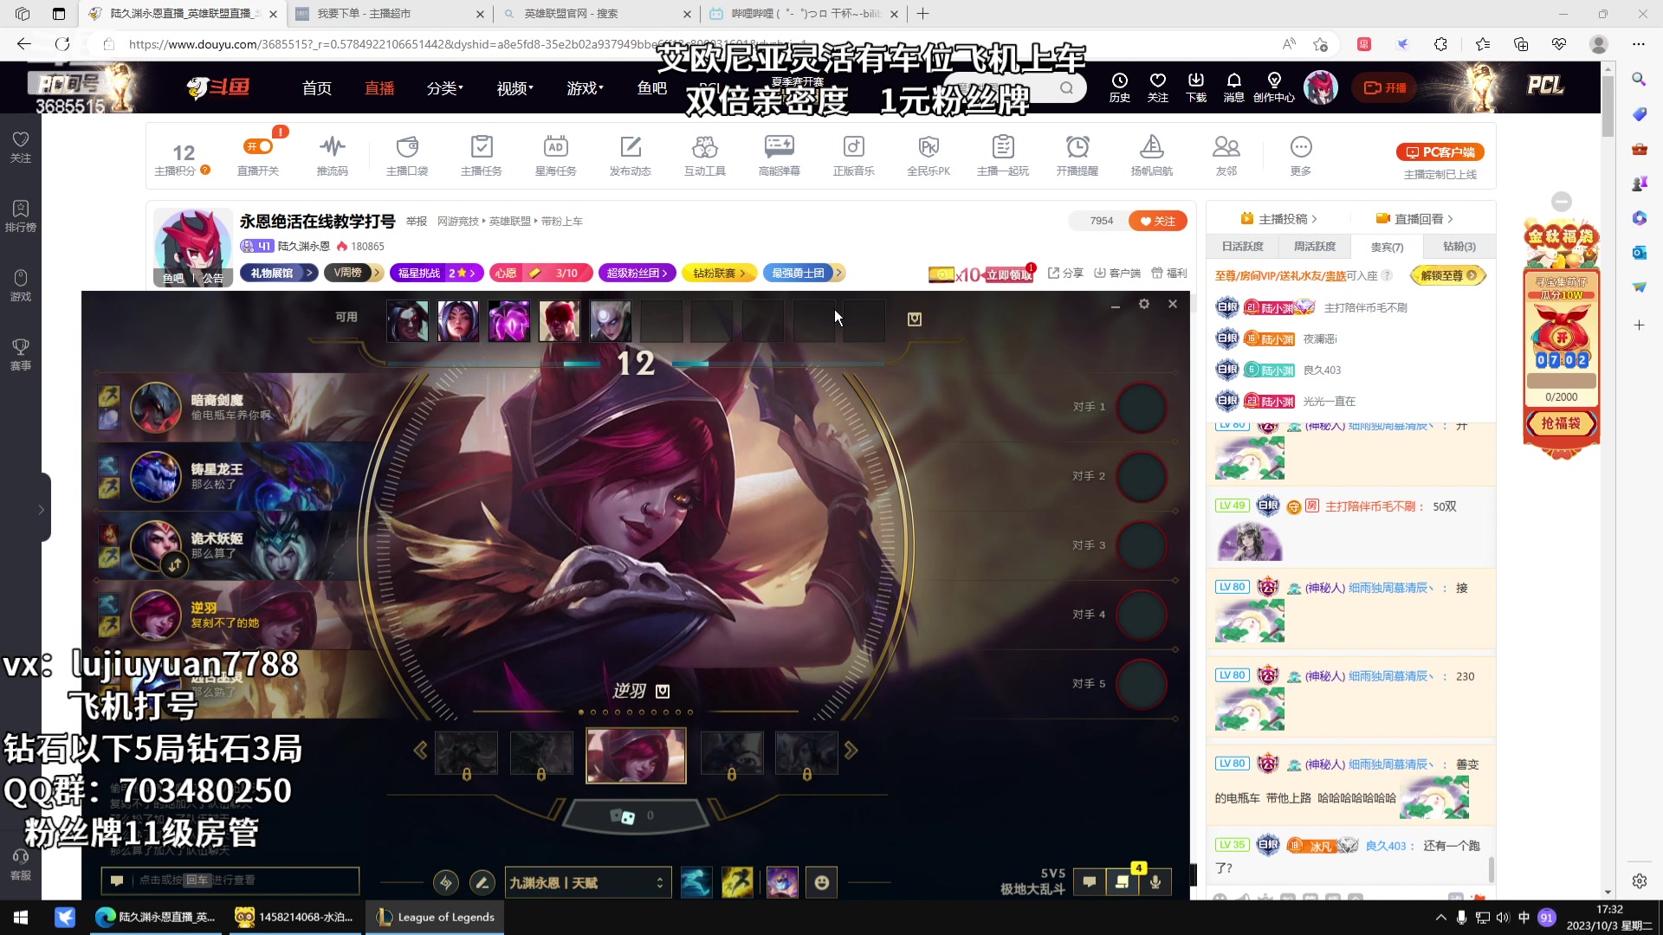This screenshot has width=1663, height=935.
Task: Open the 全民乐PK icon
Action: (929, 155)
